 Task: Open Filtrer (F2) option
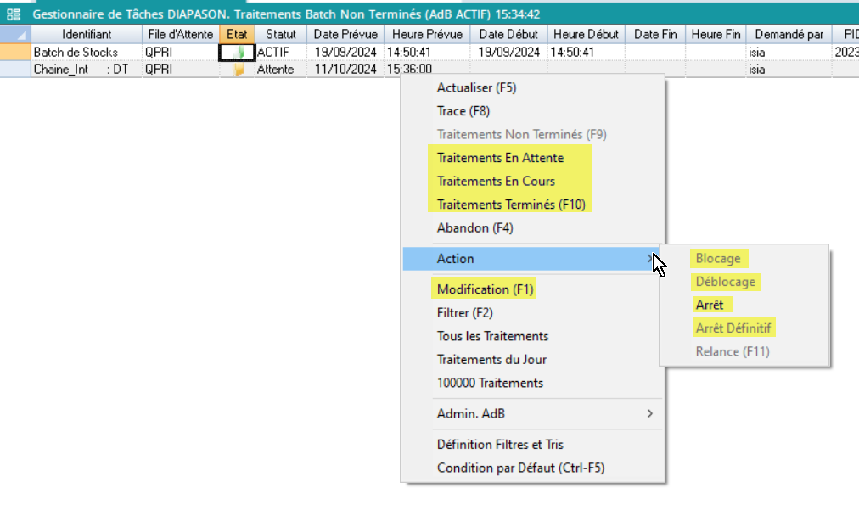[x=464, y=312]
